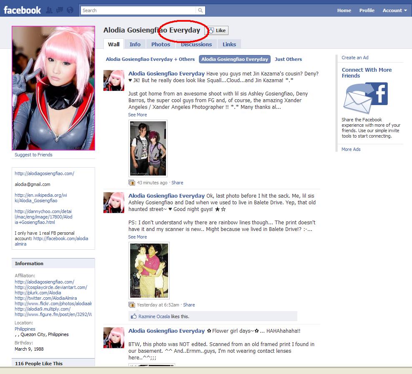The width and height of the screenshot is (412, 374).
Task: Open the old family photo thumbnail
Action: click(x=149, y=271)
